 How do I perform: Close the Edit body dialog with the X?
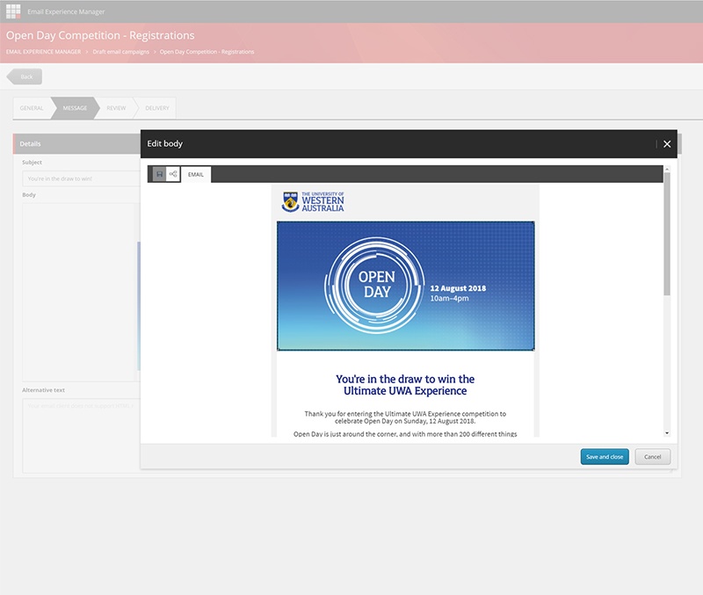(x=667, y=143)
